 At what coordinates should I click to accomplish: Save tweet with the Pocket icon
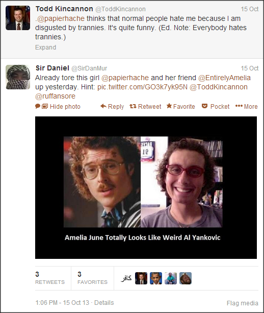[x=204, y=106]
